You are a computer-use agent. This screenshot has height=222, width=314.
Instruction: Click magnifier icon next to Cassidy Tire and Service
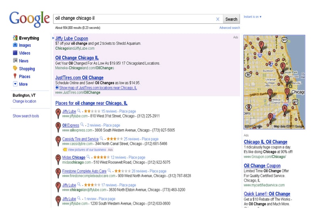click(x=101, y=138)
